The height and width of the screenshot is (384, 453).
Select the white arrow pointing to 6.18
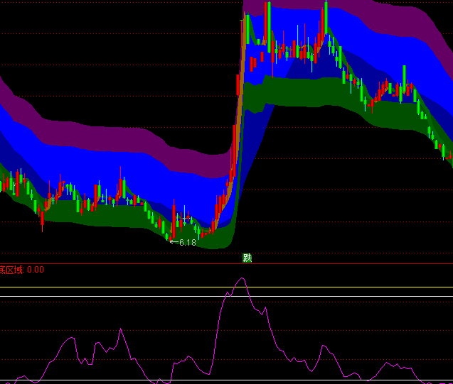(x=173, y=242)
